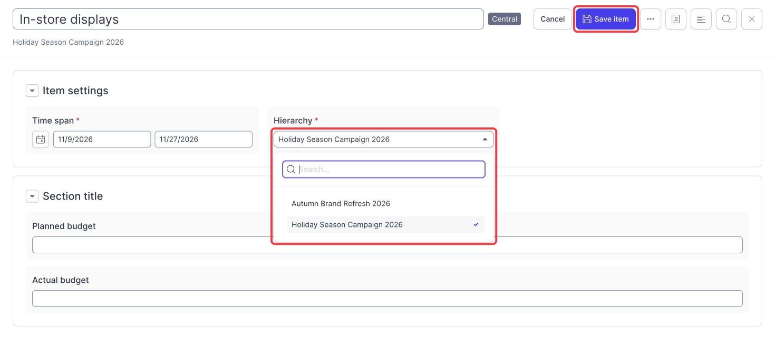775x337 pixels.
Task: Click the end date 11/27/2026 field
Action: click(204, 140)
